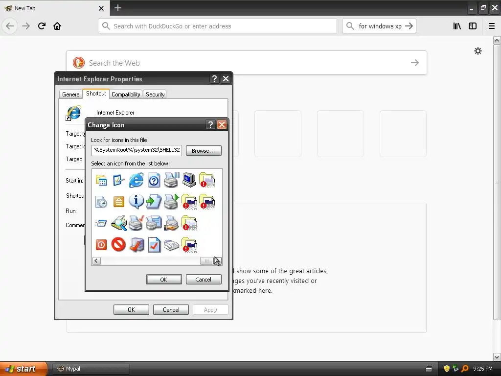Click the security shield tray icon
This screenshot has height=376, width=501.
[447, 369]
